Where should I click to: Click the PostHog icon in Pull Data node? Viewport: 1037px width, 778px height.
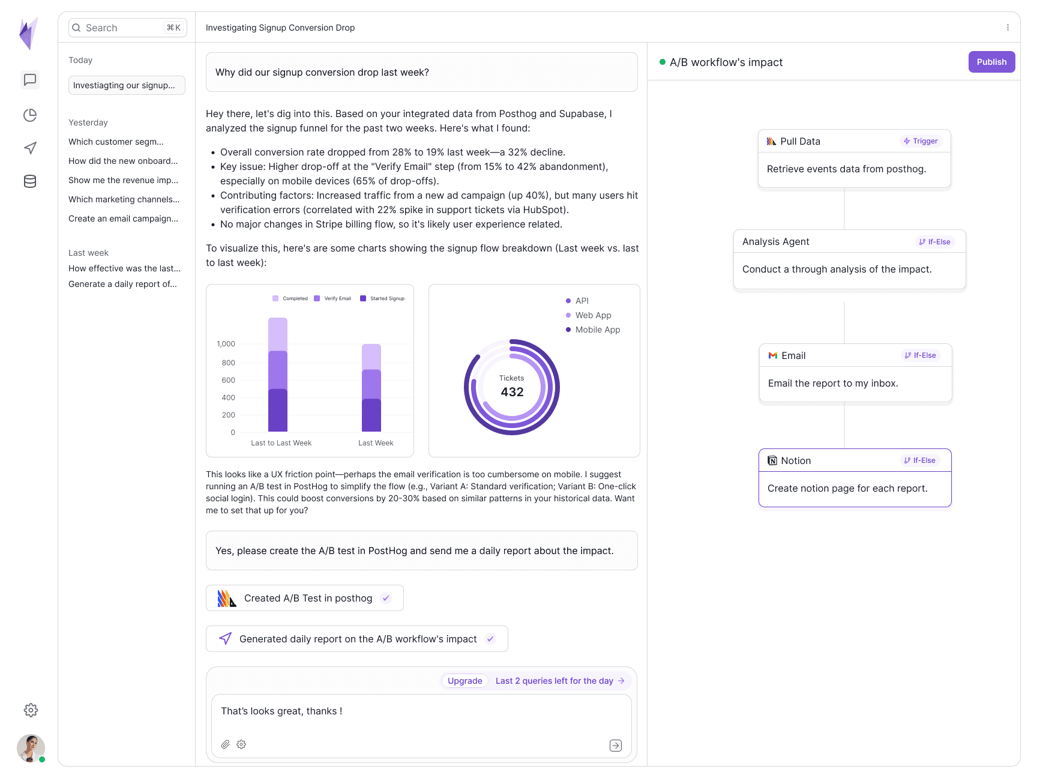[772, 141]
